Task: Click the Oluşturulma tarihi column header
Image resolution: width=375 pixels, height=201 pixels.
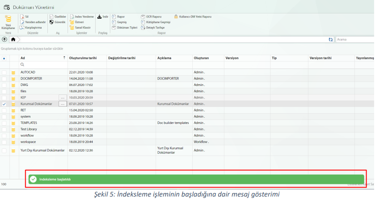Action: point(82,58)
